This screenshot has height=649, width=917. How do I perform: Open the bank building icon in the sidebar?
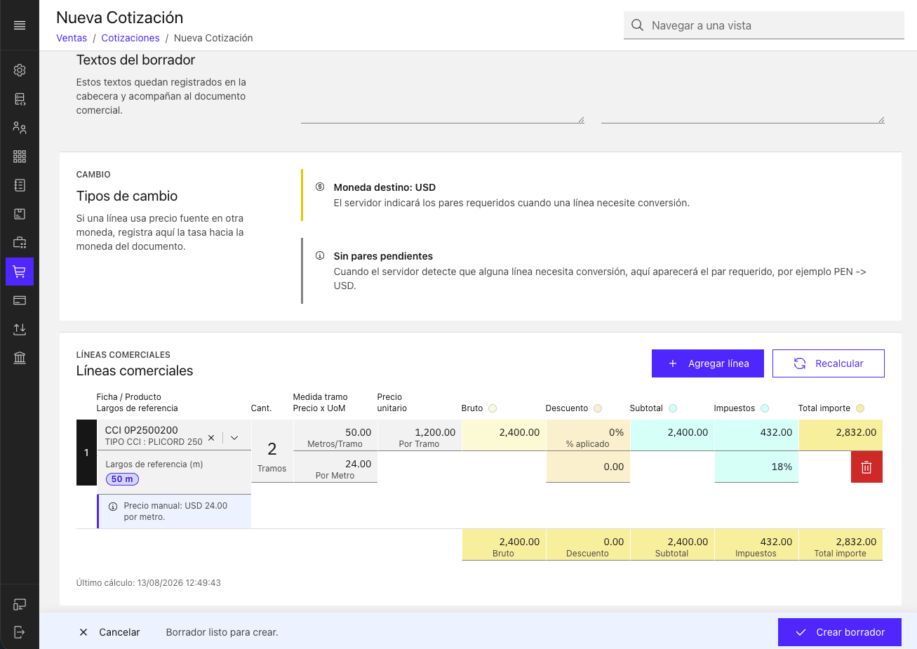click(x=20, y=358)
